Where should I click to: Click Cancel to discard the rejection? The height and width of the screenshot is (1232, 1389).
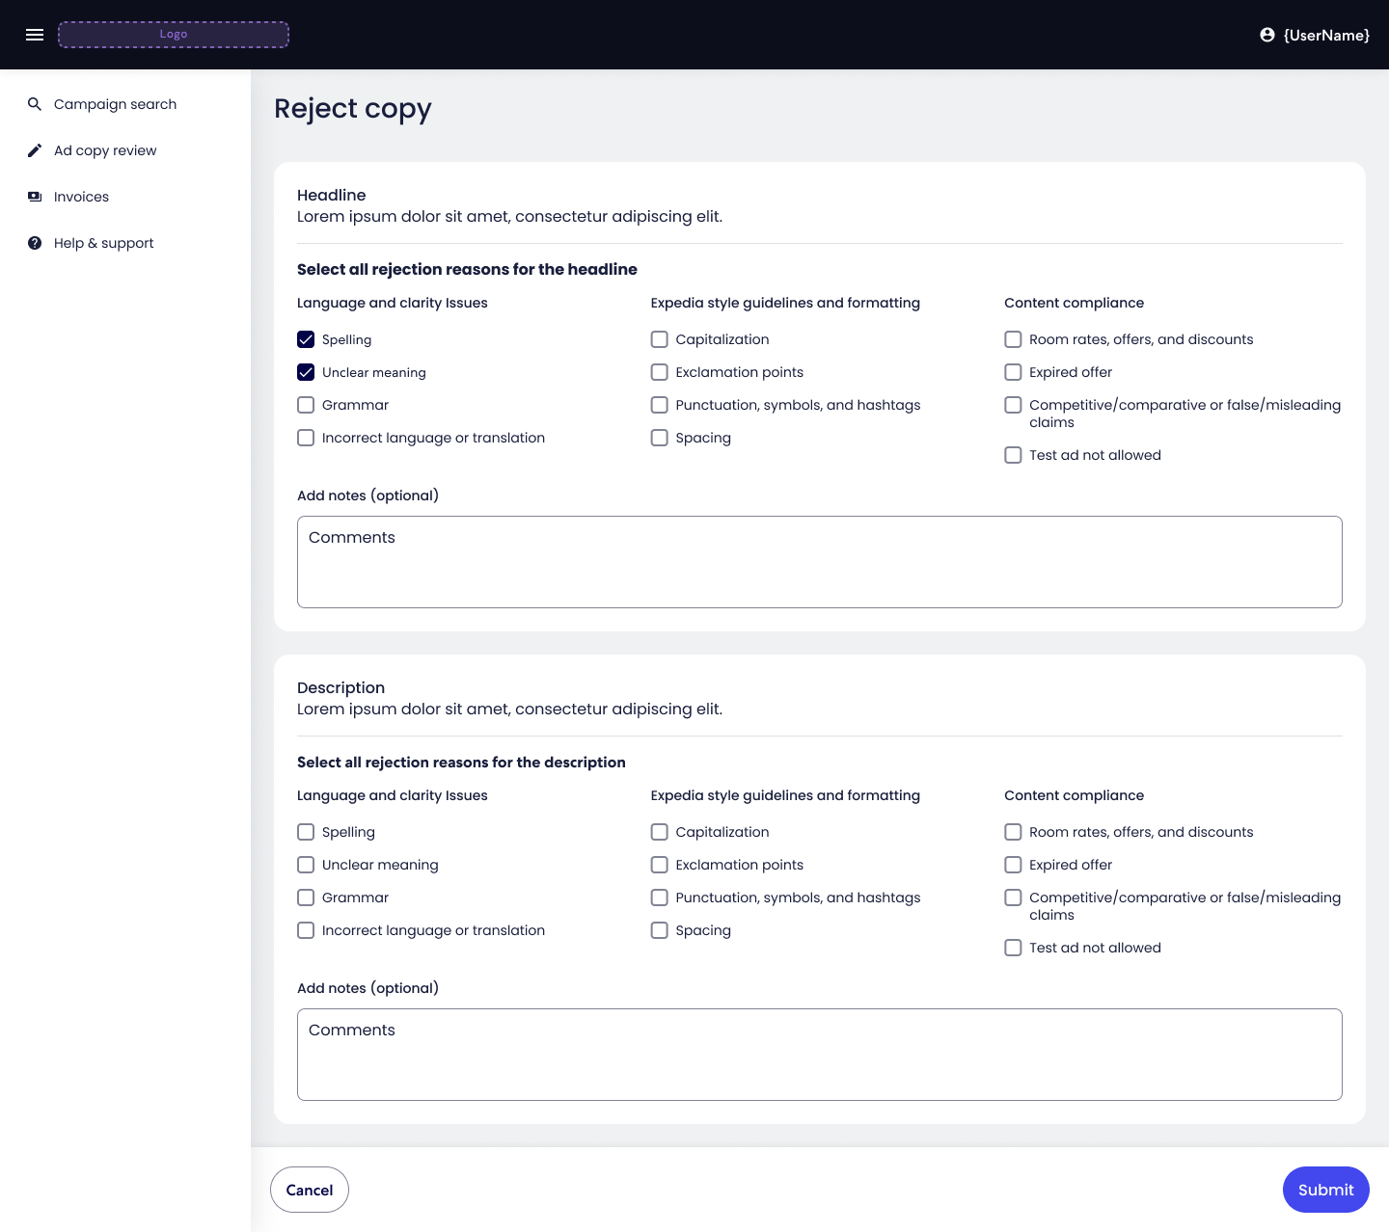309,1190
